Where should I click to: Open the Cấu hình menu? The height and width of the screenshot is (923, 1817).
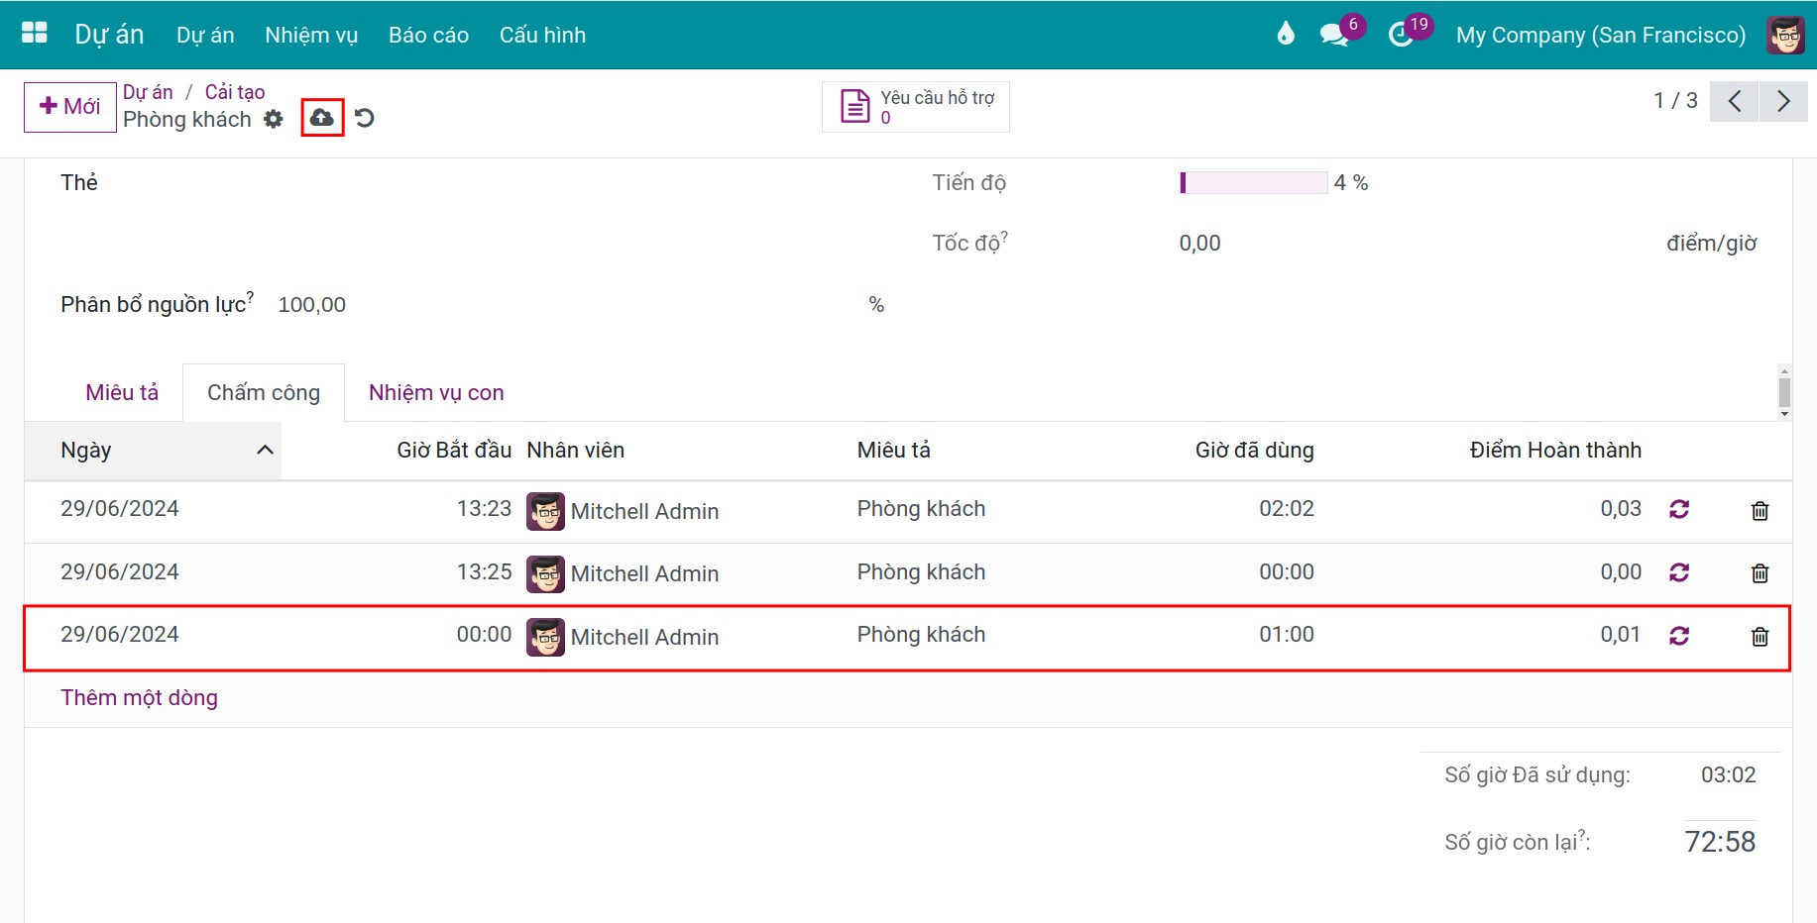[542, 35]
